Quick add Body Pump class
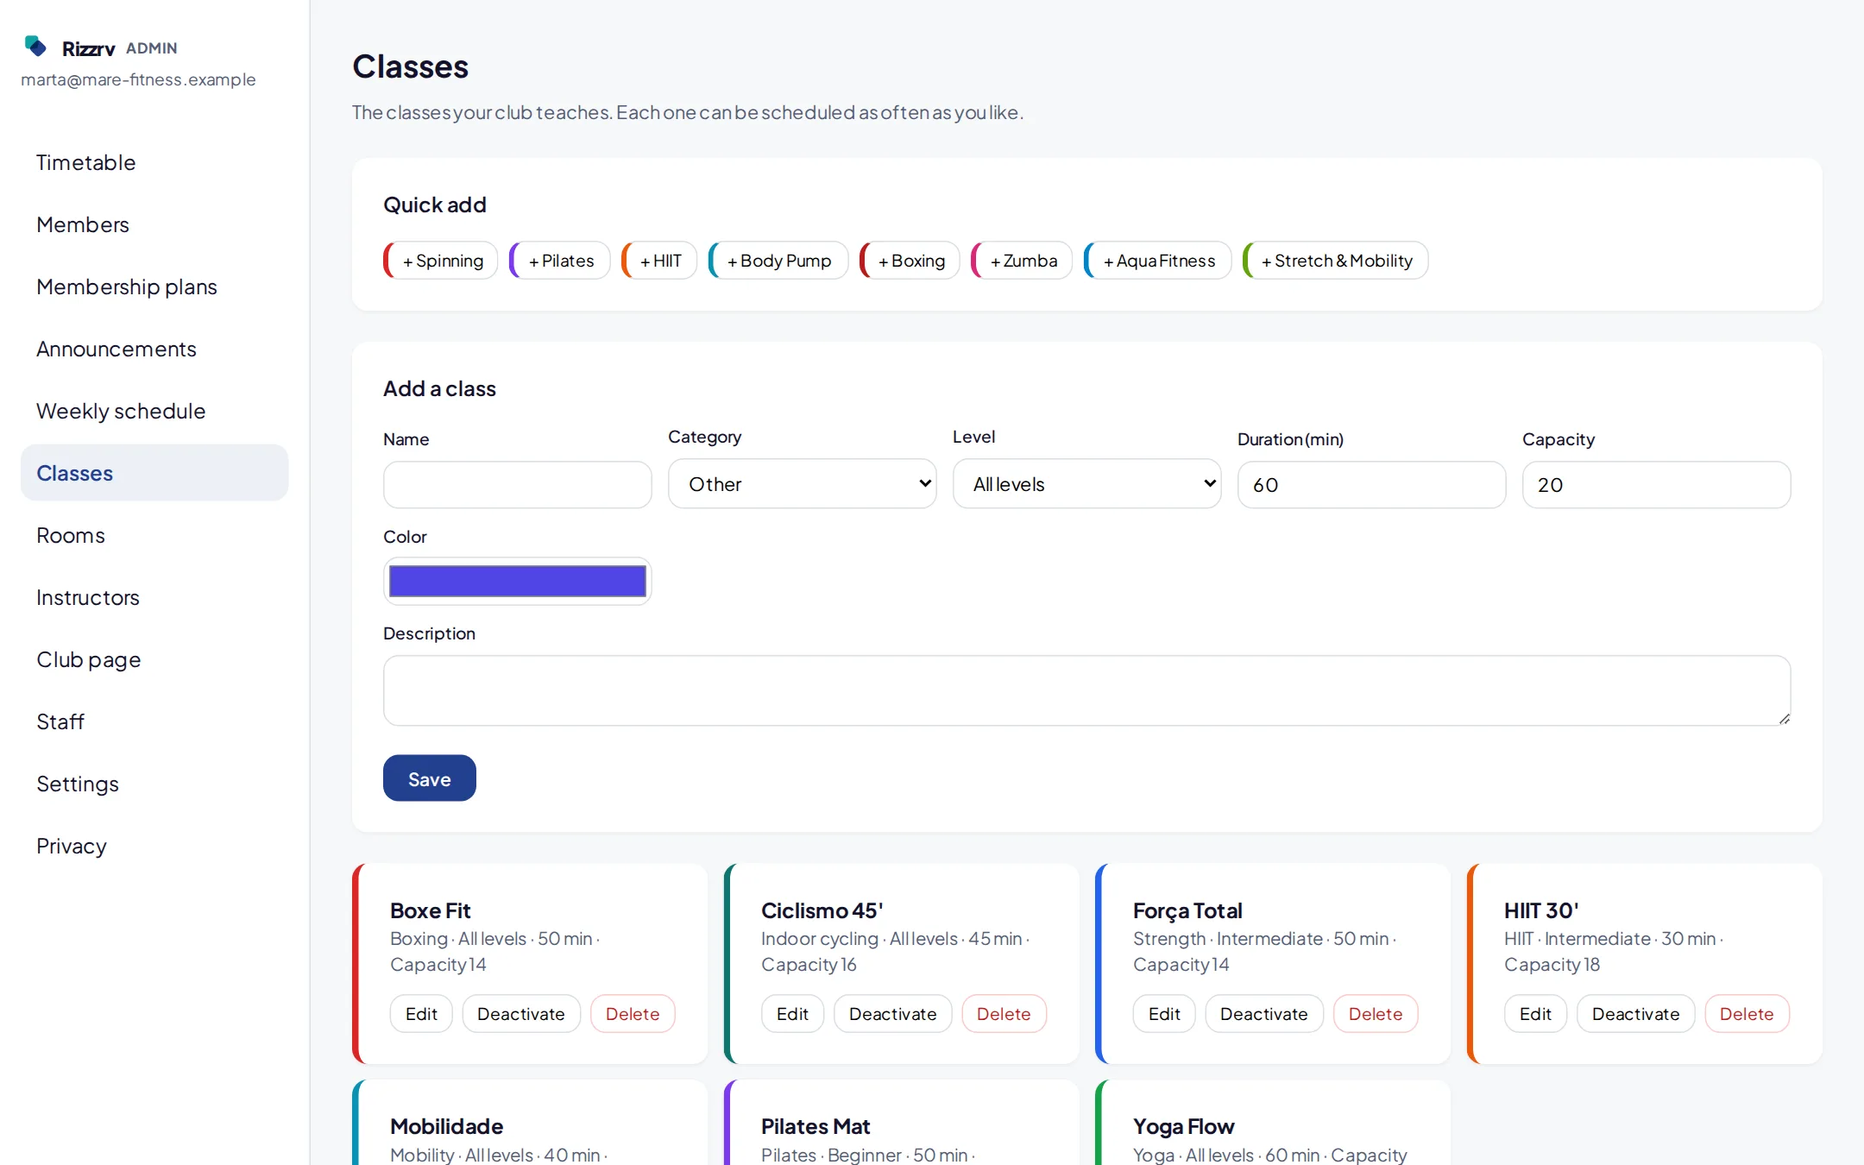This screenshot has width=1864, height=1165. 778,261
